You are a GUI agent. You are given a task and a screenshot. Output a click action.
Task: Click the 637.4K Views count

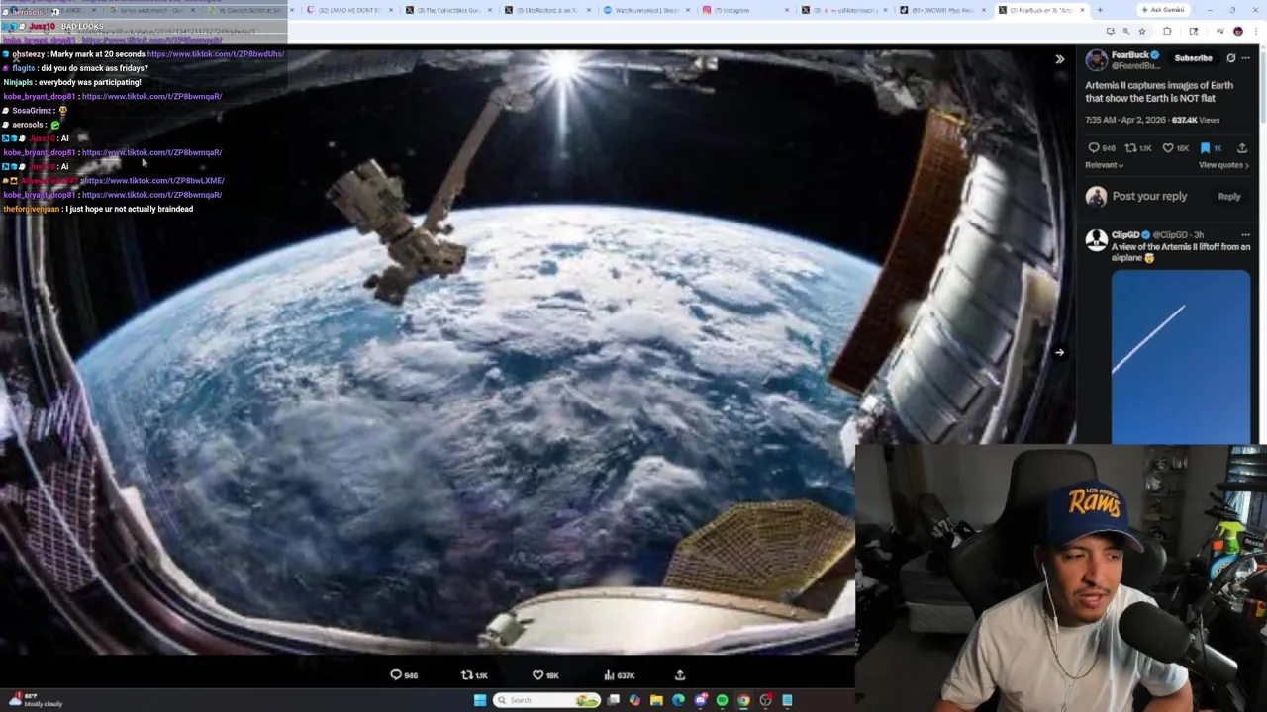click(1196, 120)
